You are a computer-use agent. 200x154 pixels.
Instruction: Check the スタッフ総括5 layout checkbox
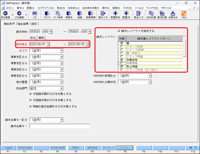pos(122,50)
